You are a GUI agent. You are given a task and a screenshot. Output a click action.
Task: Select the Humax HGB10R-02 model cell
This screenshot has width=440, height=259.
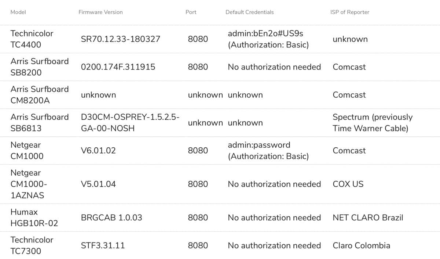tap(34, 217)
